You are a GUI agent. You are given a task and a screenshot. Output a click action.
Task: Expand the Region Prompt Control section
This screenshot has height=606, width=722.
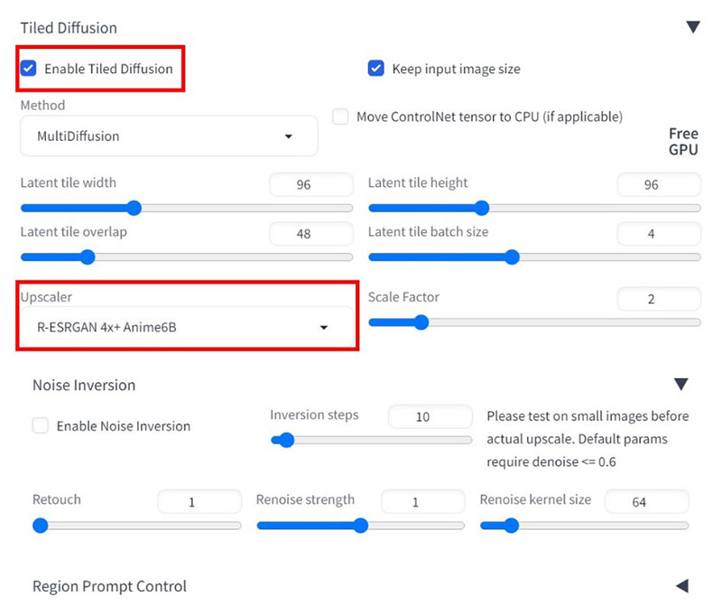(681, 586)
